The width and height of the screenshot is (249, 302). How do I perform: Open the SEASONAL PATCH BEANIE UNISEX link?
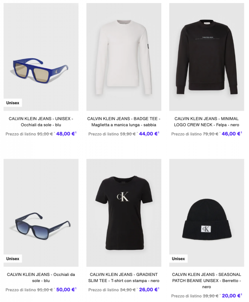[x=206, y=281]
